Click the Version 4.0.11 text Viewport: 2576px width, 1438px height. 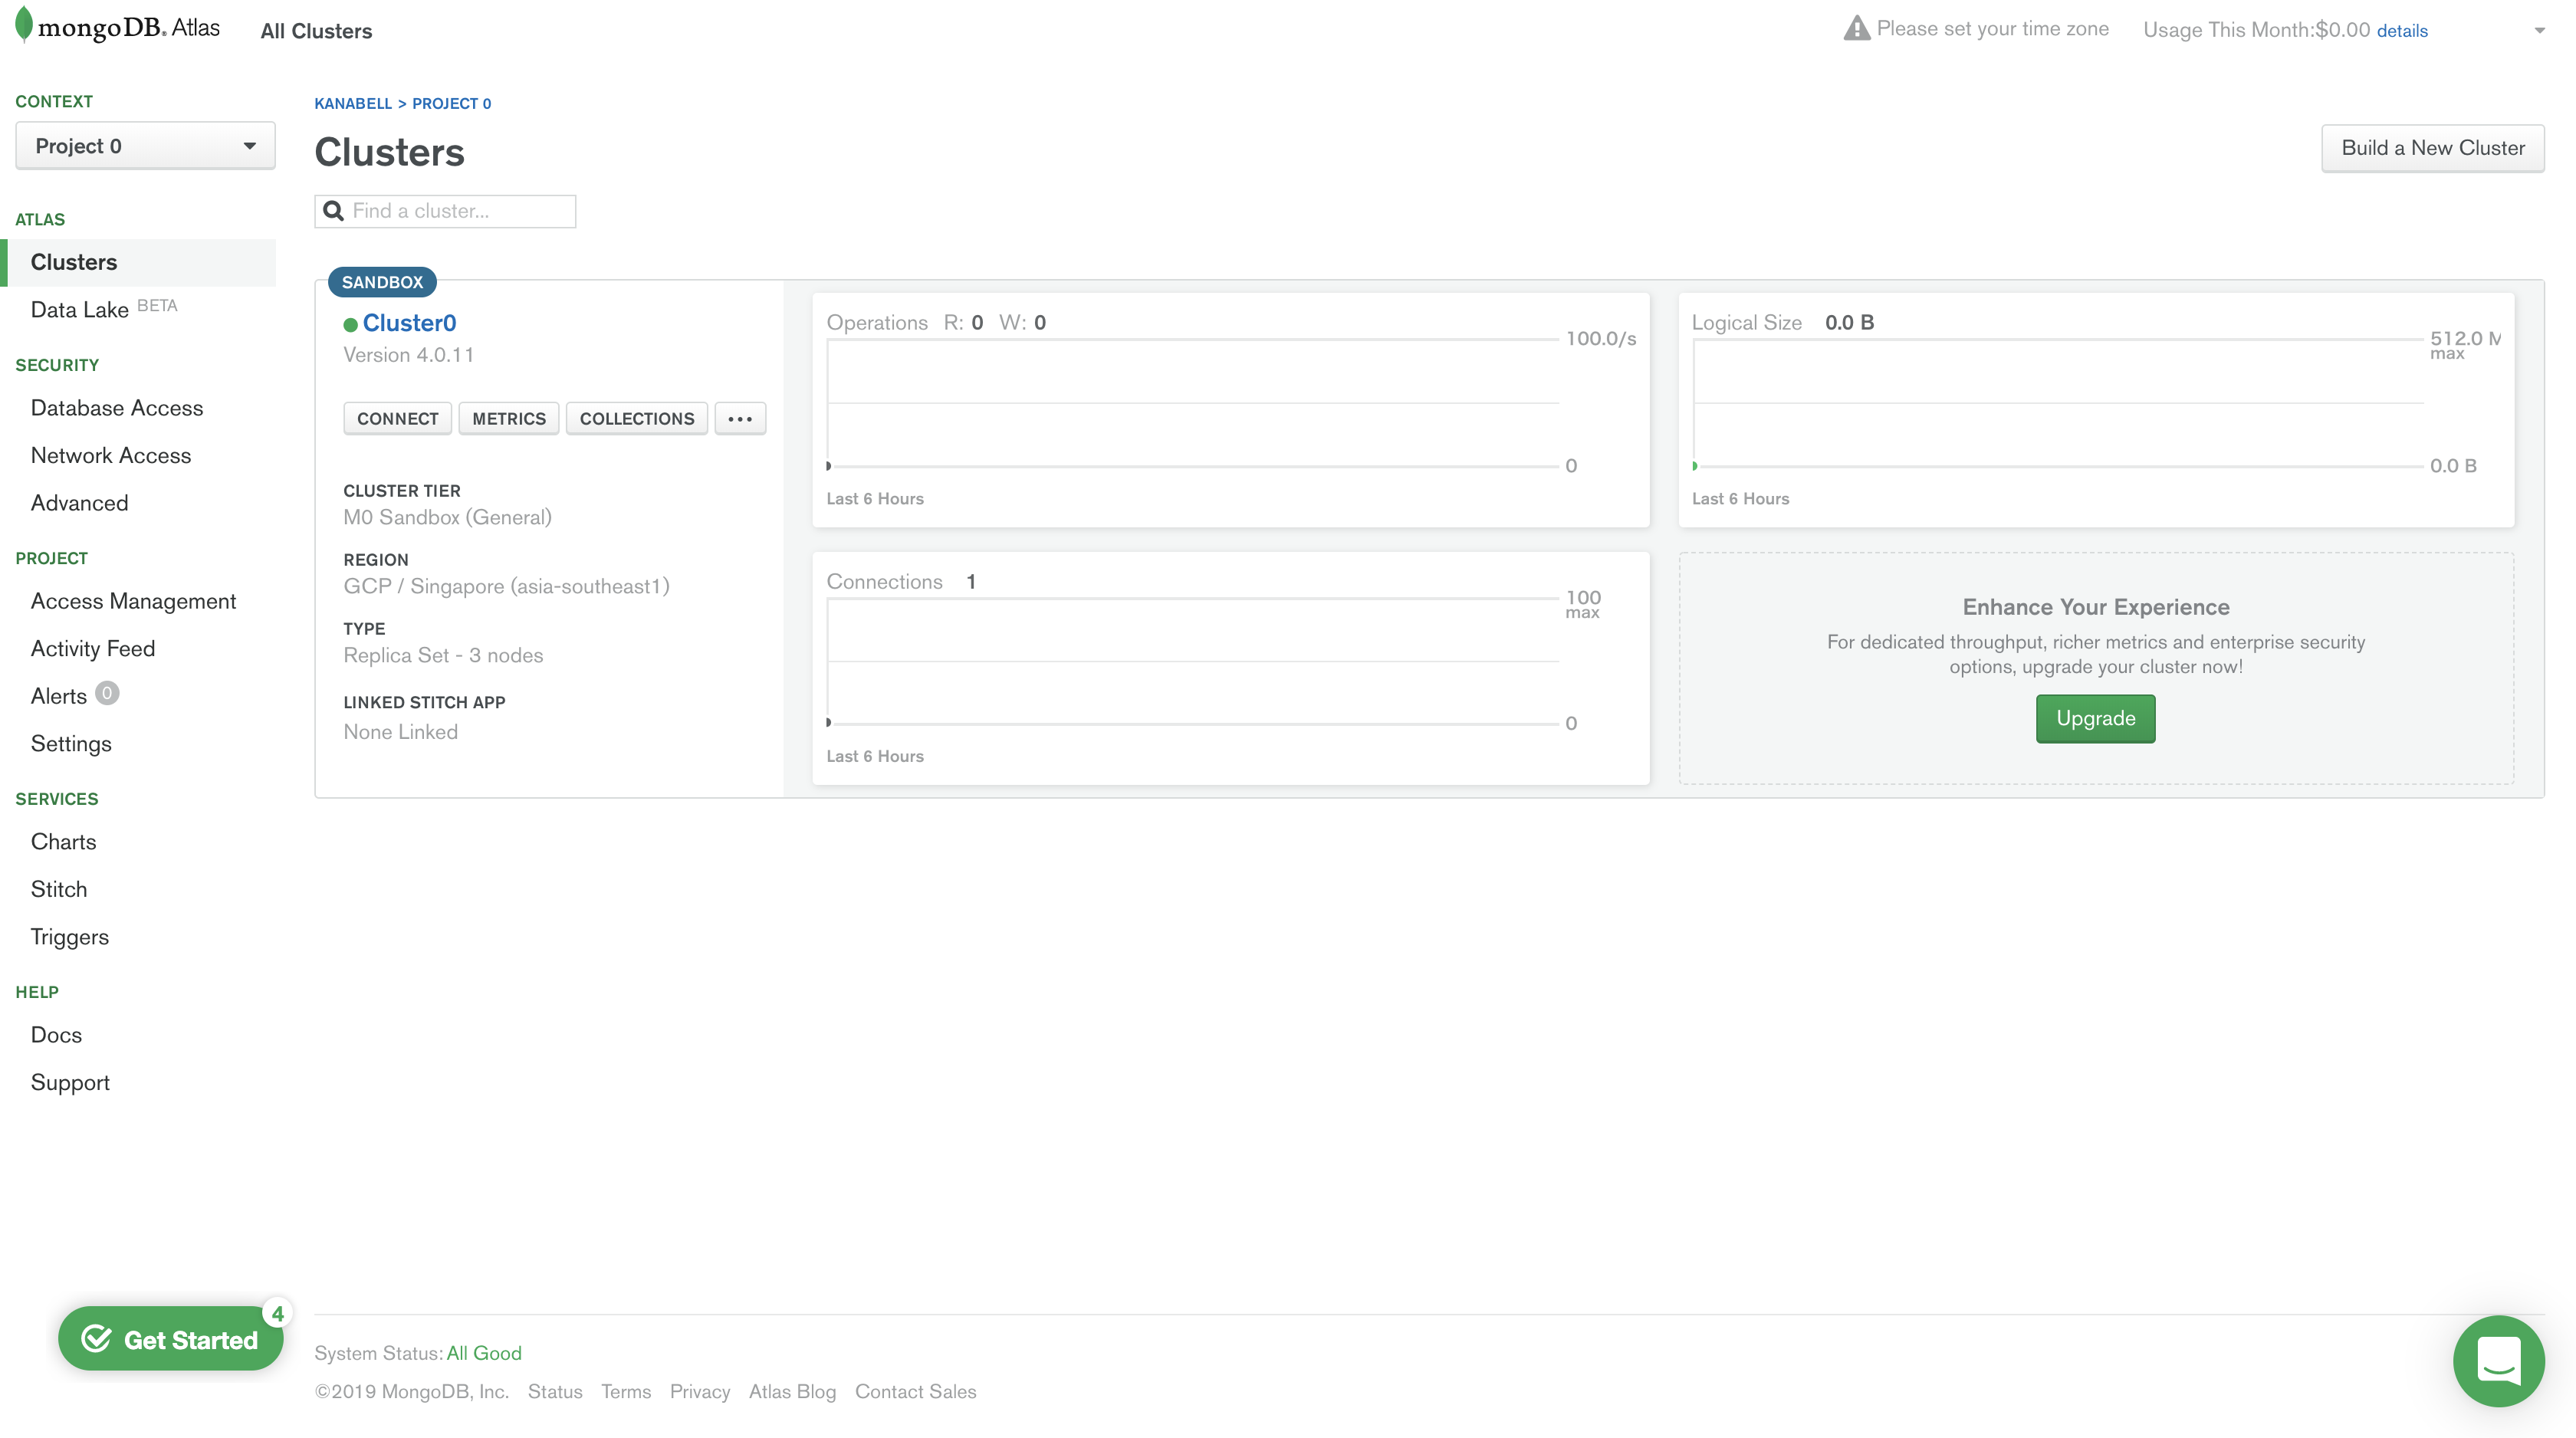tap(409, 355)
